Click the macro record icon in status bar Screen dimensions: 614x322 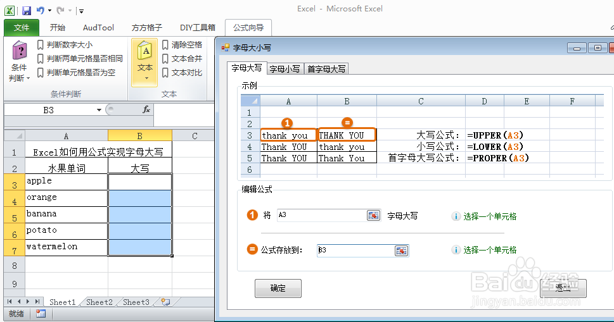click(x=41, y=313)
